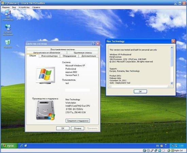Switch to the Автоматическое обновление tab
The height and width of the screenshot is (153, 187).
(47, 52)
